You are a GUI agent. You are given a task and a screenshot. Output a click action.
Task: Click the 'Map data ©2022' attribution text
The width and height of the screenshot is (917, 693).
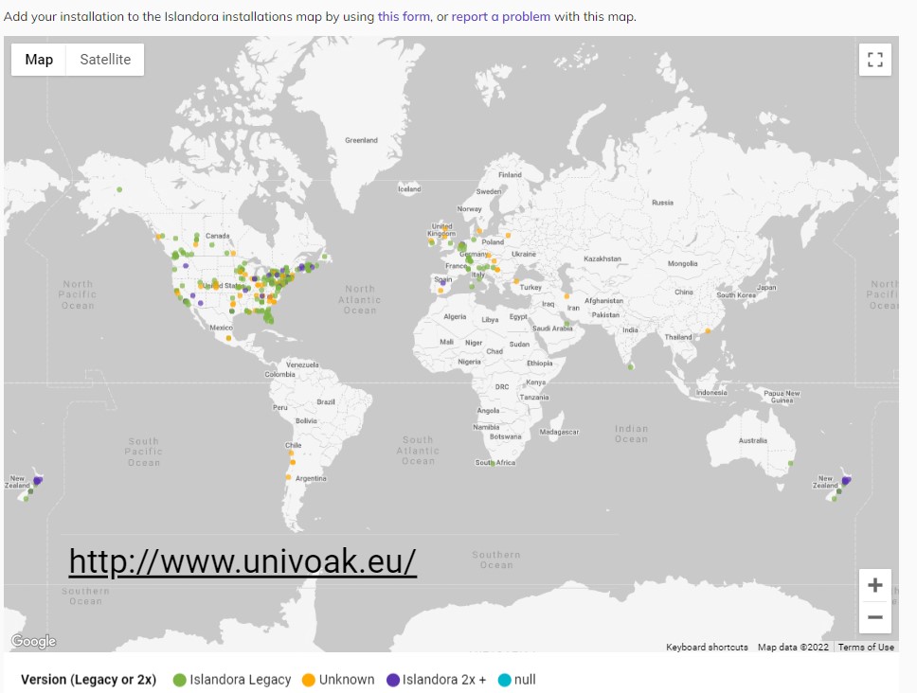[793, 647]
